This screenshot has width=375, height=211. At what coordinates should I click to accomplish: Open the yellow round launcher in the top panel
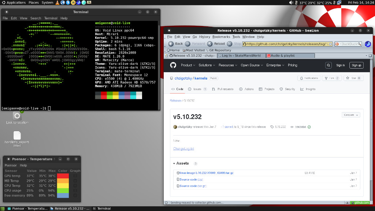click(73, 3)
